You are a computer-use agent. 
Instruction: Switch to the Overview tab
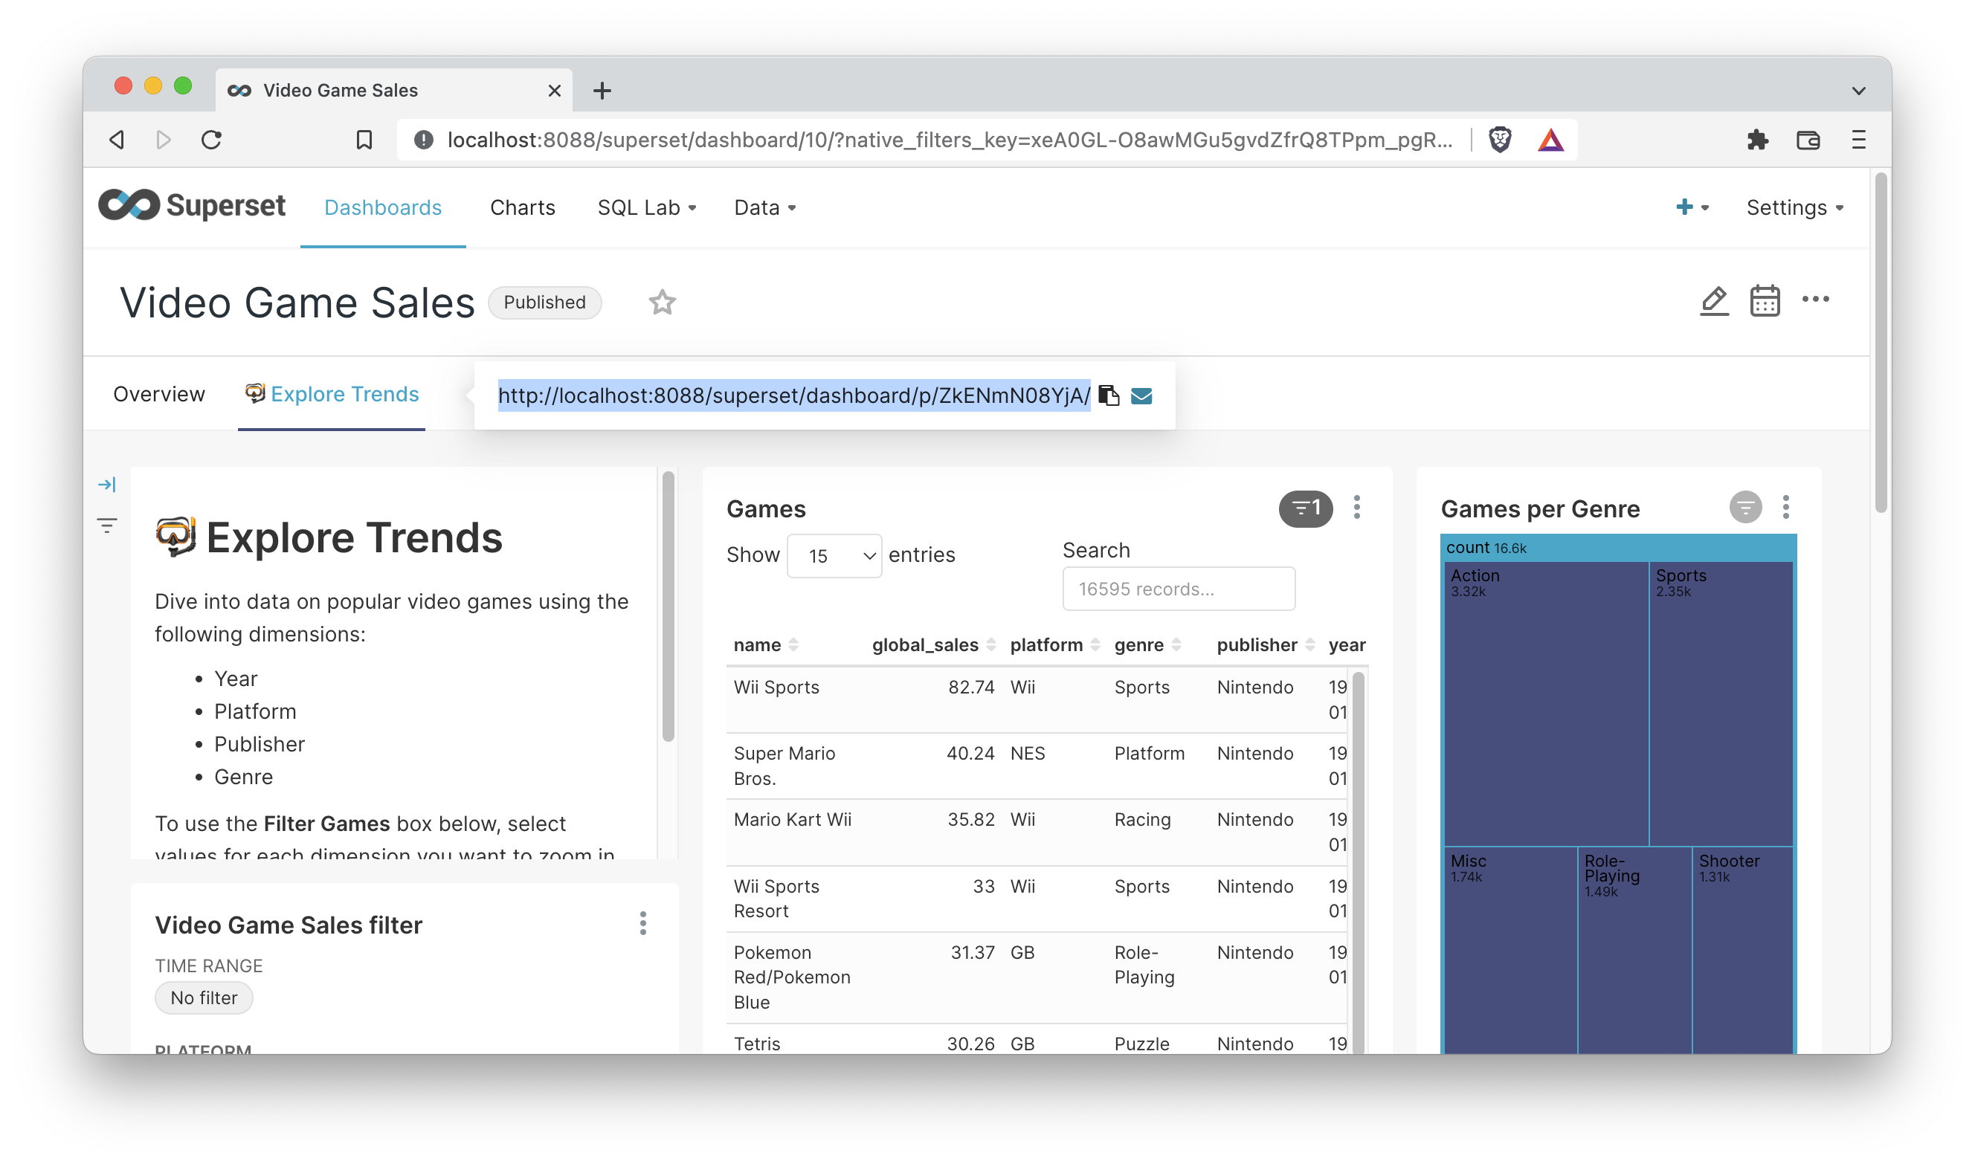point(158,394)
